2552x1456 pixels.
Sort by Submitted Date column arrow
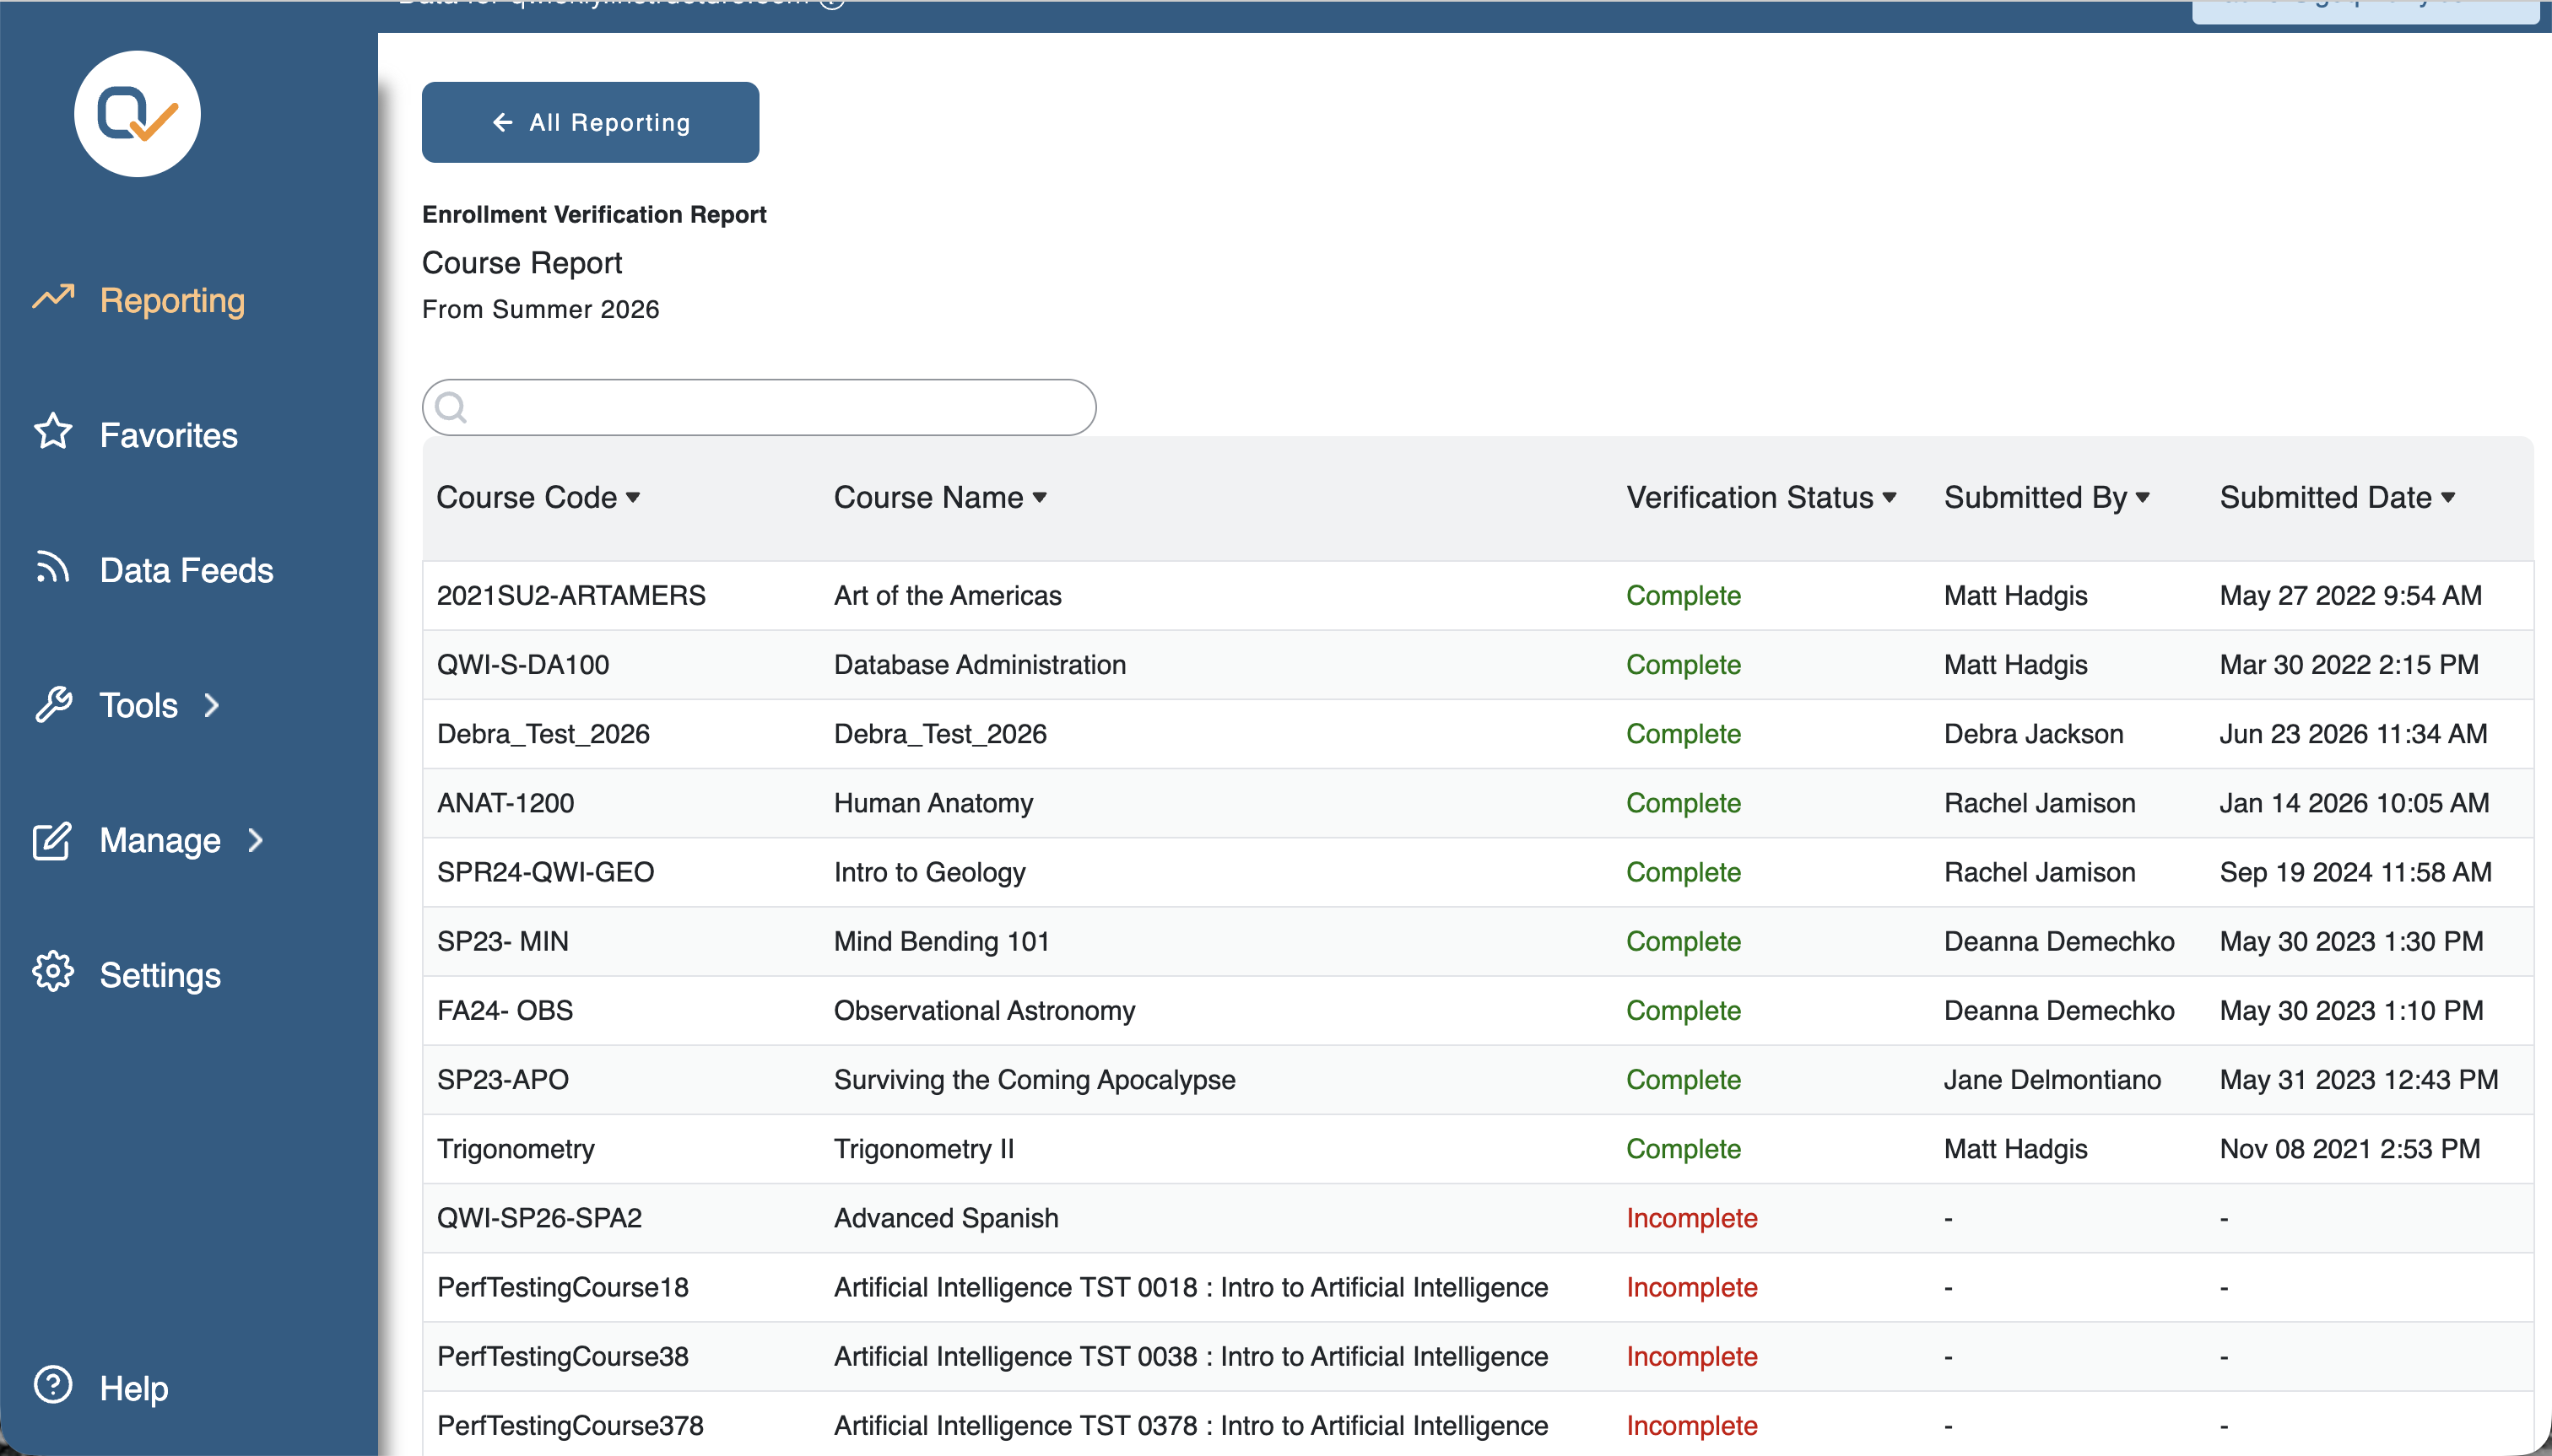point(2447,498)
